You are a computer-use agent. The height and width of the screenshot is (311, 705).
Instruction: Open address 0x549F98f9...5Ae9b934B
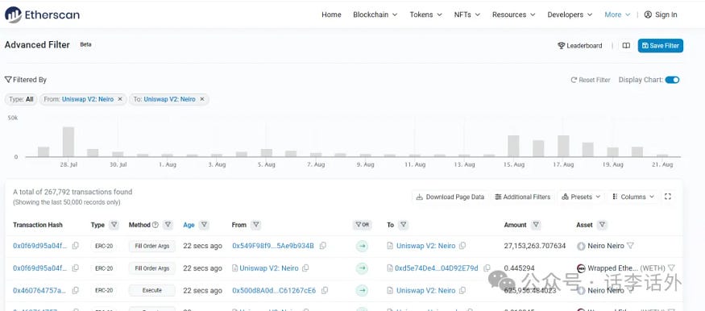(x=273, y=246)
